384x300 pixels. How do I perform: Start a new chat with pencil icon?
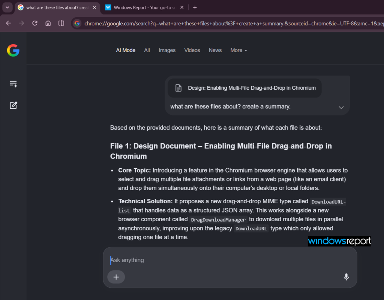pyautogui.click(x=13, y=105)
